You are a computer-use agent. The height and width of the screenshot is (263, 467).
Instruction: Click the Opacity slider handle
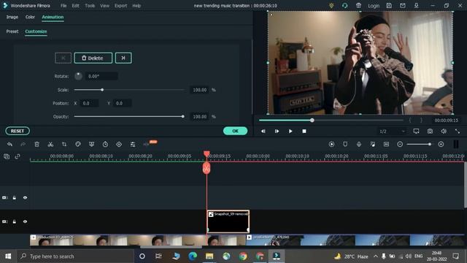tap(183, 117)
